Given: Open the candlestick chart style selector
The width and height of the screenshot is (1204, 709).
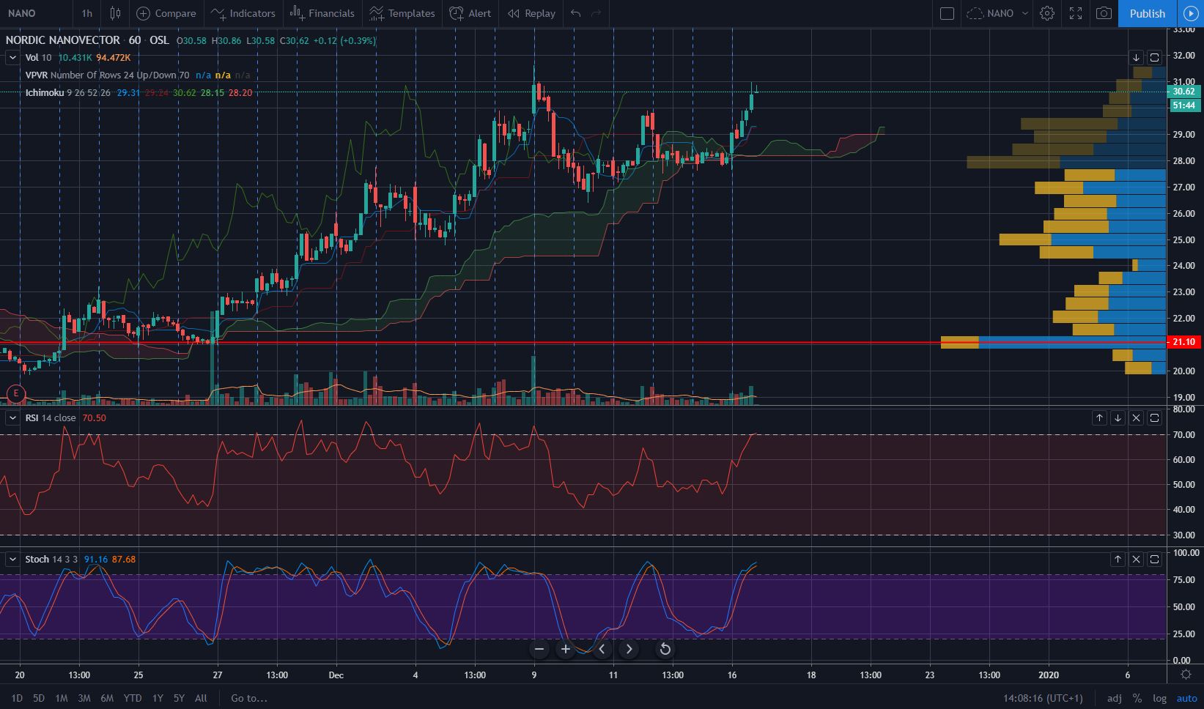Looking at the screenshot, I should point(115,13).
